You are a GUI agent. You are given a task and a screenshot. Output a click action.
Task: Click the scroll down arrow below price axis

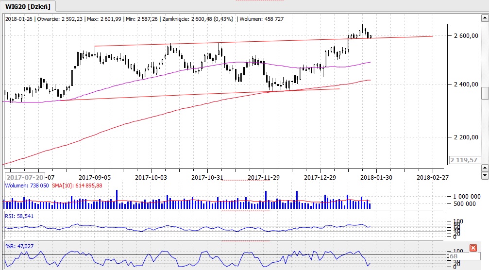[x=485, y=174]
